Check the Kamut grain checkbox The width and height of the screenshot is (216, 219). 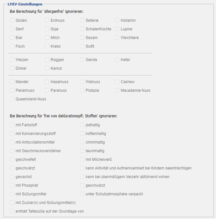click(x=47, y=68)
